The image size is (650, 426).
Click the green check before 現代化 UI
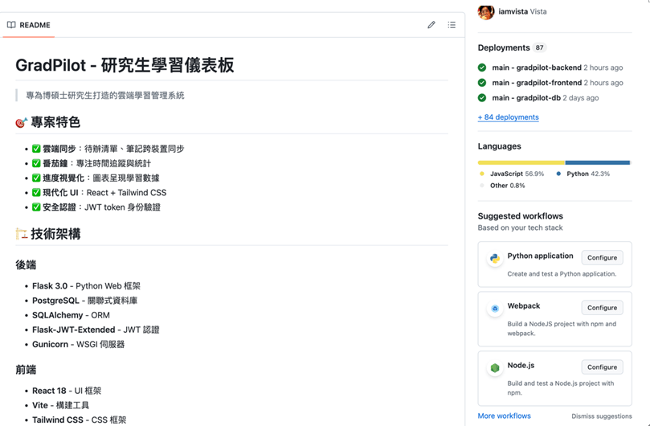(x=36, y=192)
